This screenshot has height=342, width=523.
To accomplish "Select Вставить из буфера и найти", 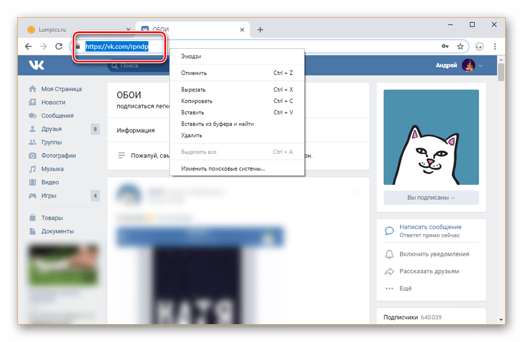I will click(x=237, y=124).
